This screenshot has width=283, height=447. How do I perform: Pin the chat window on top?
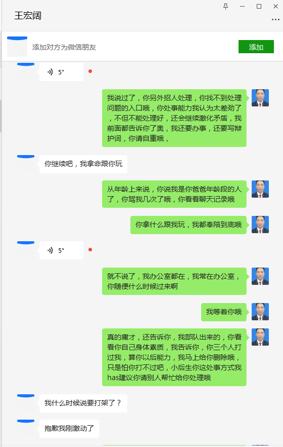(x=225, y=7)
